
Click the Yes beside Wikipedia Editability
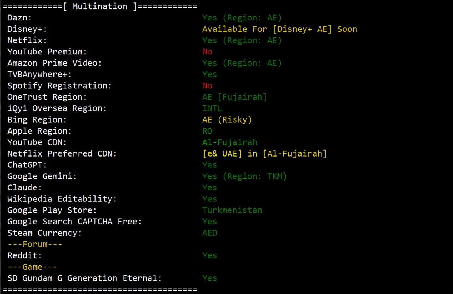[210, 199]
